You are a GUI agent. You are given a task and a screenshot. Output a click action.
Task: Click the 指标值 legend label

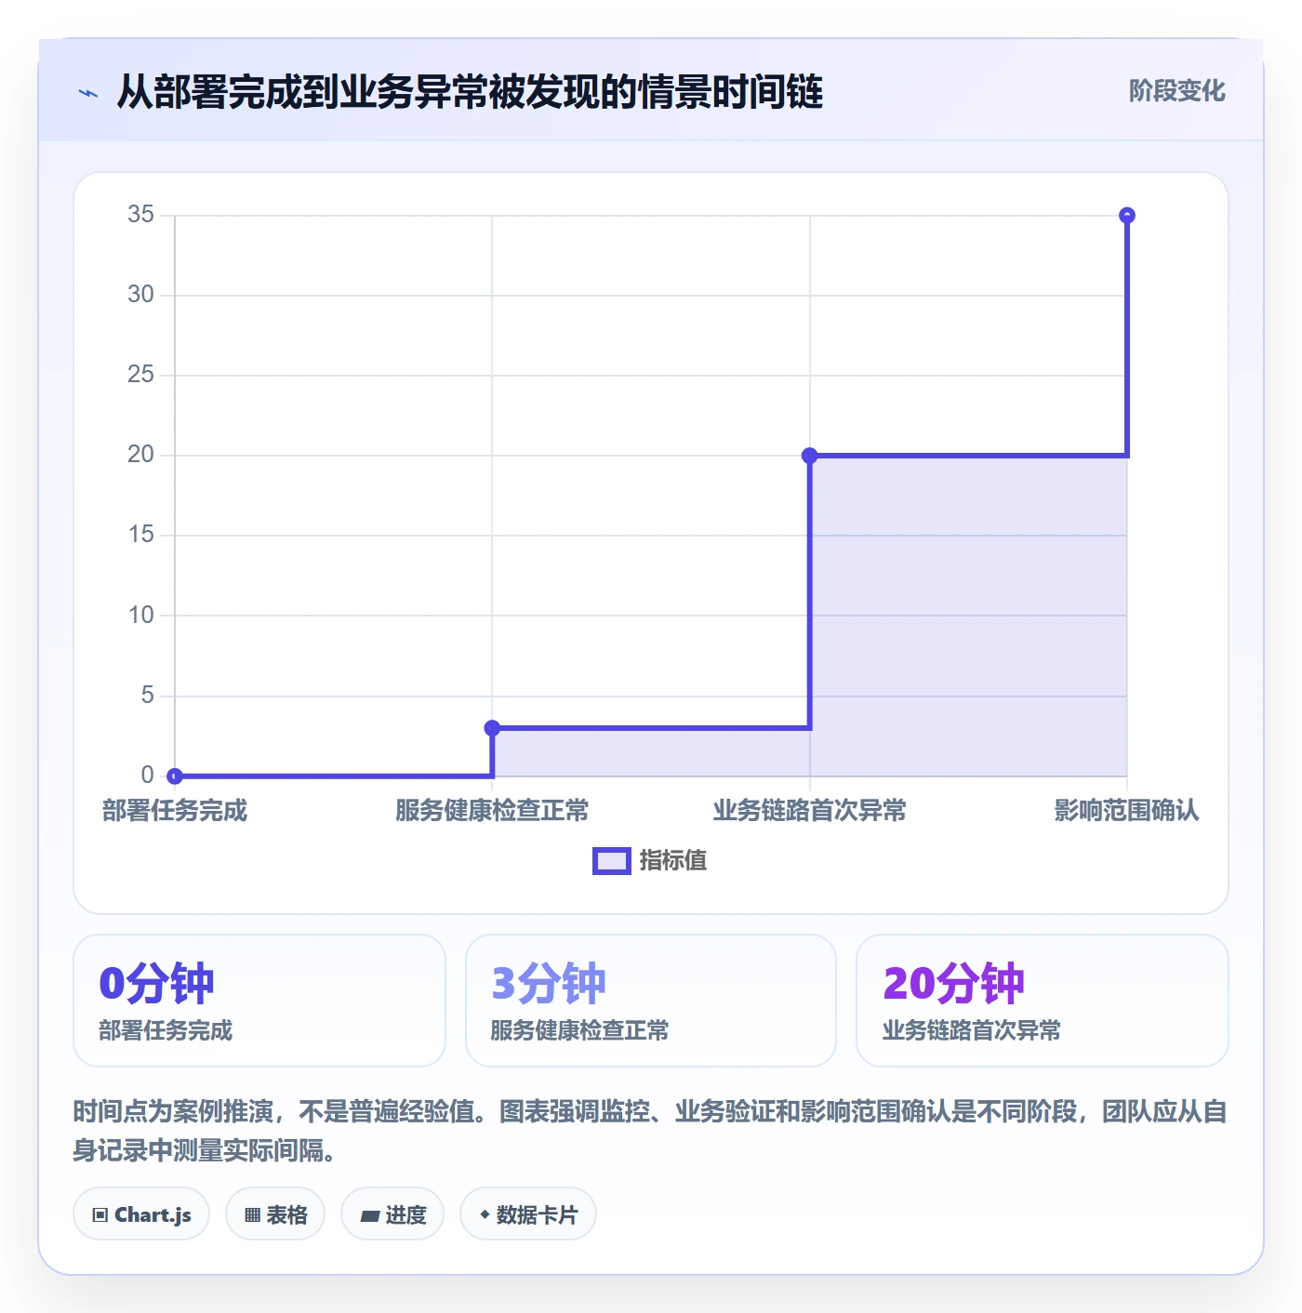(673, 861)
